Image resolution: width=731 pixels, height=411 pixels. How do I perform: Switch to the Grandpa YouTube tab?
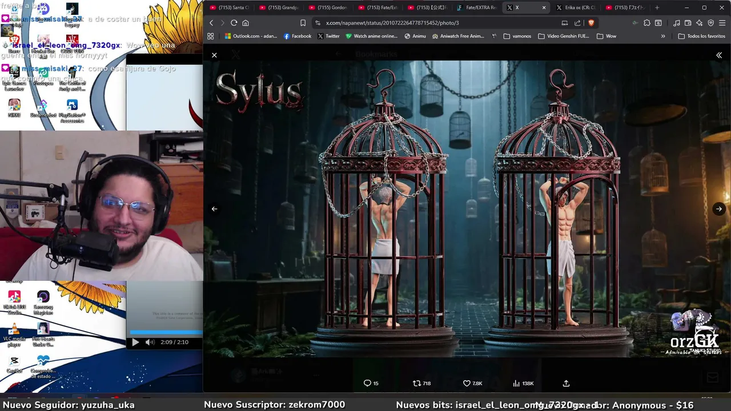pyautogui.click(x=279, y=7)
